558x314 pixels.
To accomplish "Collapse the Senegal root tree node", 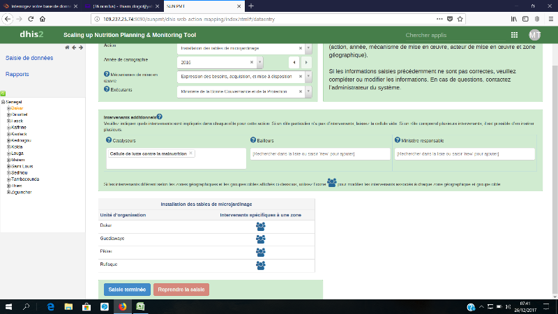I will 3,102.
